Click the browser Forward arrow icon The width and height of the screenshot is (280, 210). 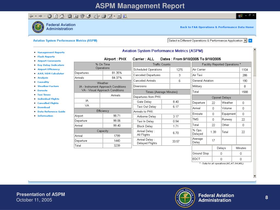click(x=40, y=16)
